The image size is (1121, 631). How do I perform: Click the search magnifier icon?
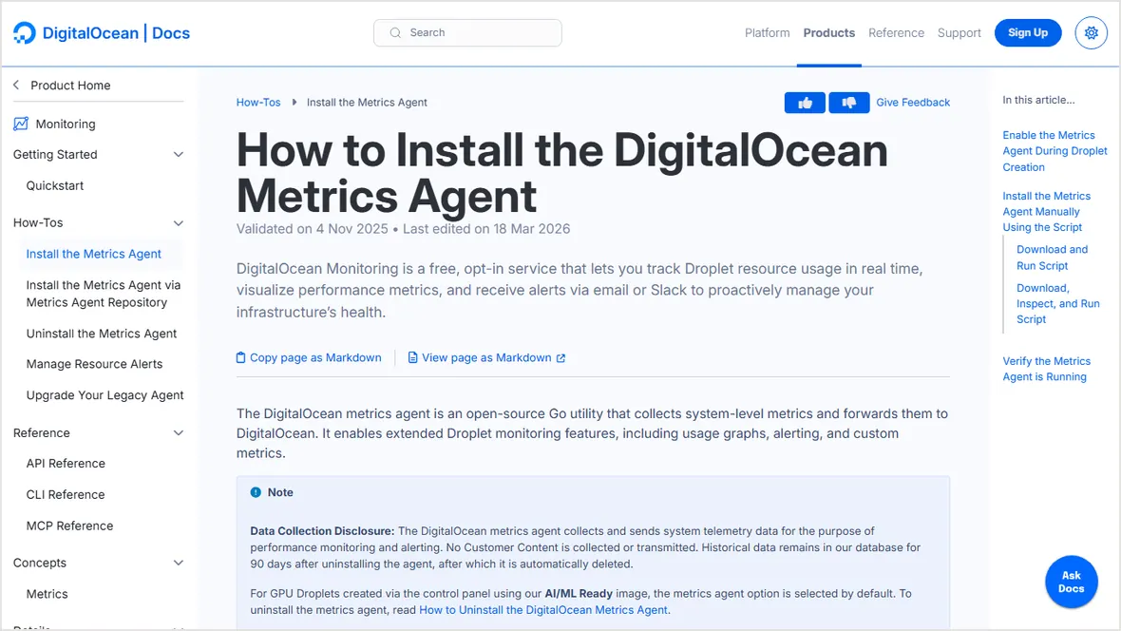pos(395,33)
